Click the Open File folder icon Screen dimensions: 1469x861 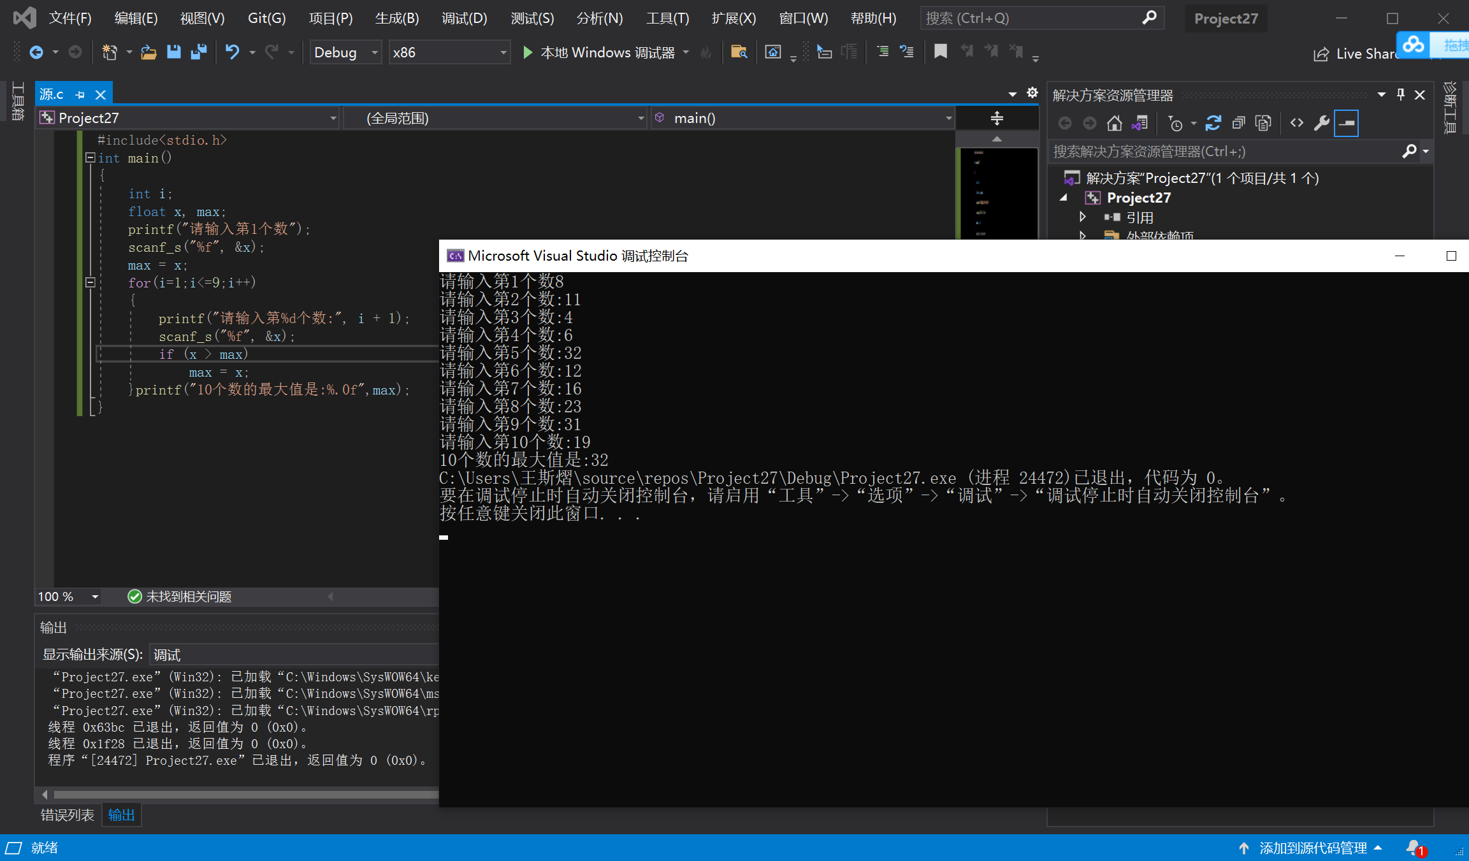click(x=148, y=52)
